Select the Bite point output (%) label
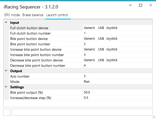The image size is (156, 119). pos(27,93)
